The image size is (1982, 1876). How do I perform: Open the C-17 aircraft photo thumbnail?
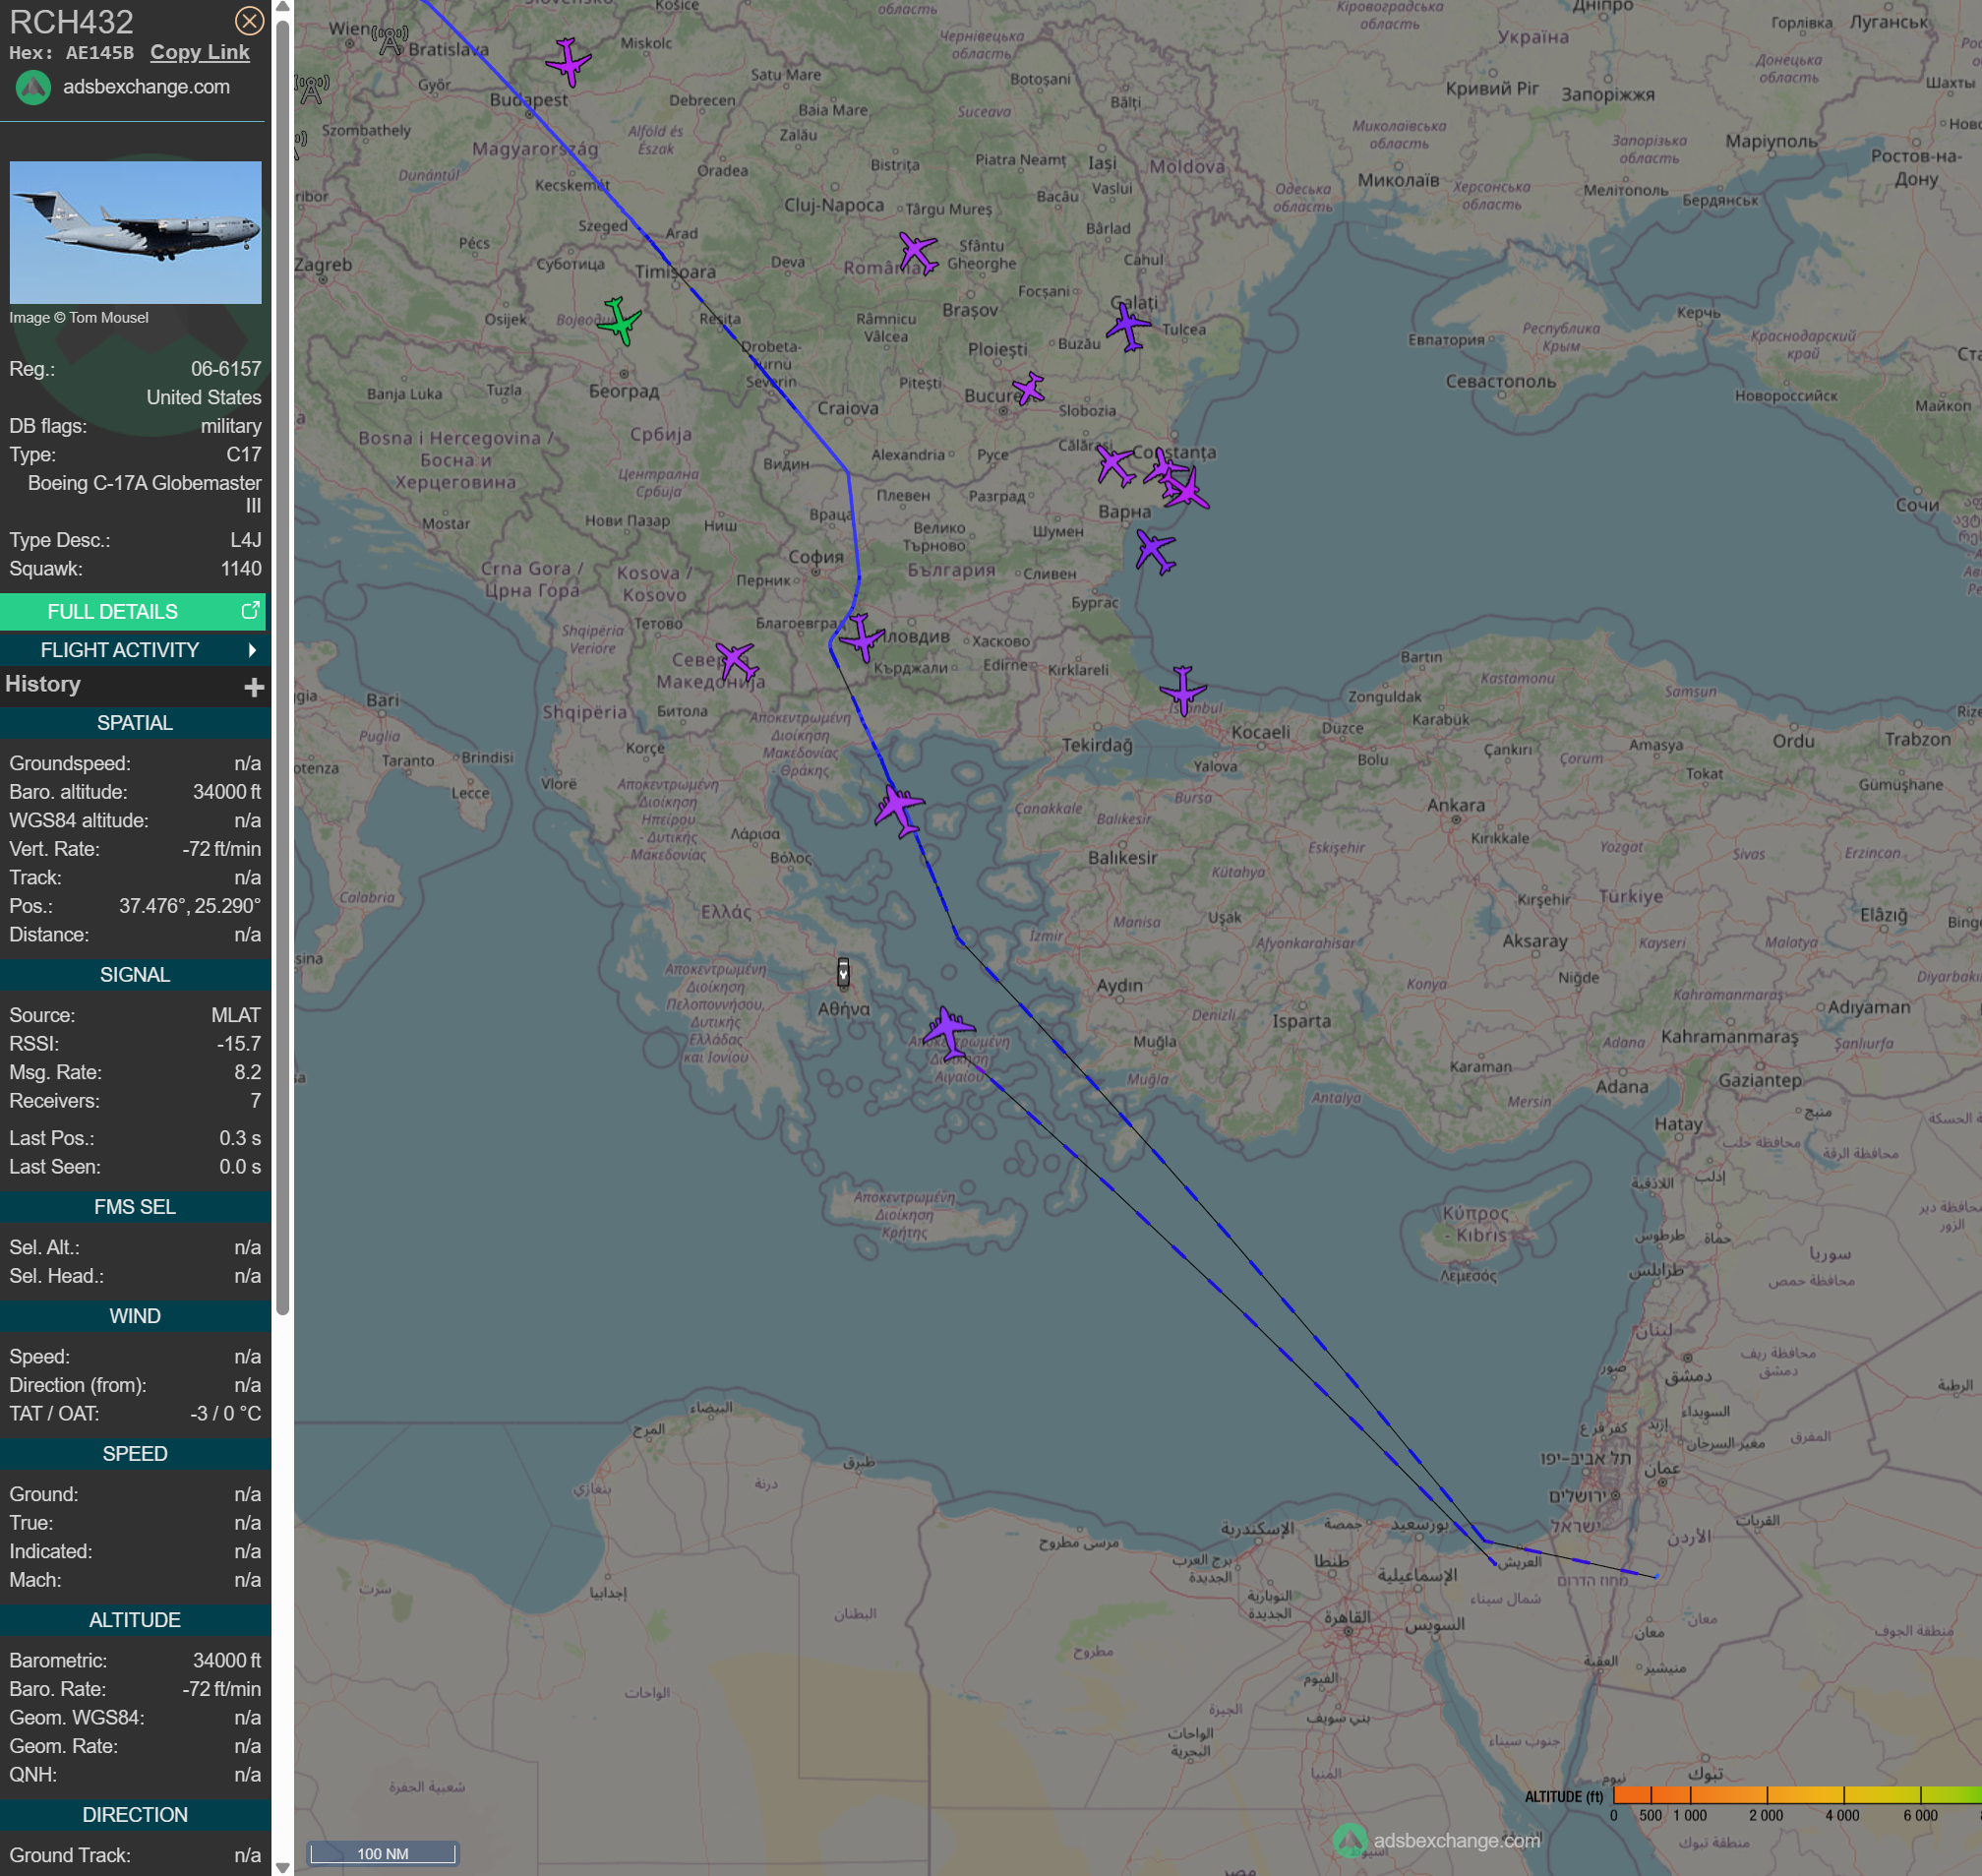135,232
